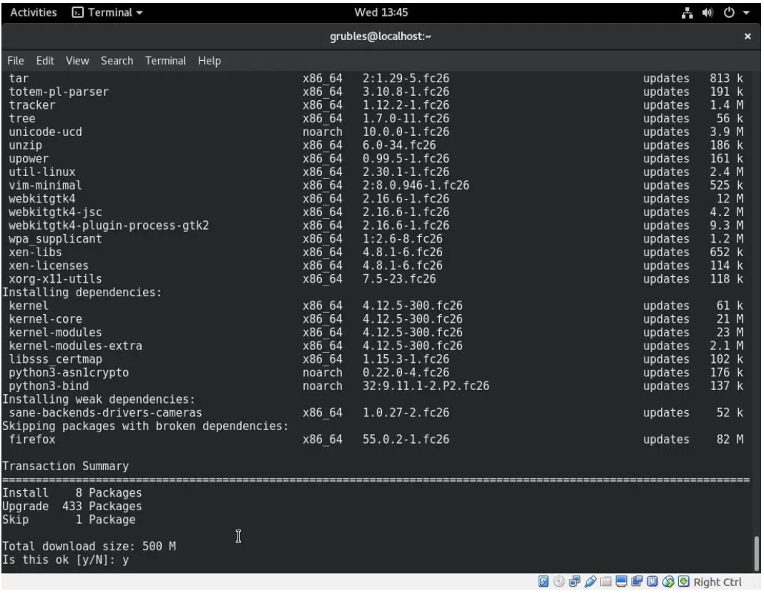
Task: Open the Terminal app menu in top bar
Action: click(x=107, y=13)
